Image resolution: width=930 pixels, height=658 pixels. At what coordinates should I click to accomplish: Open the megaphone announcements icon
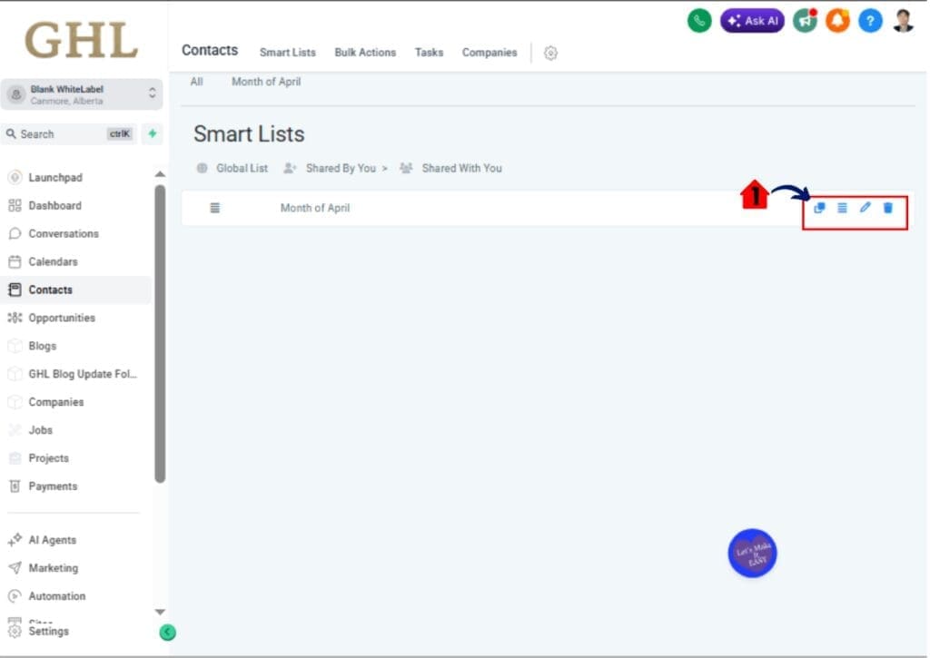click(x=805, y=21)
